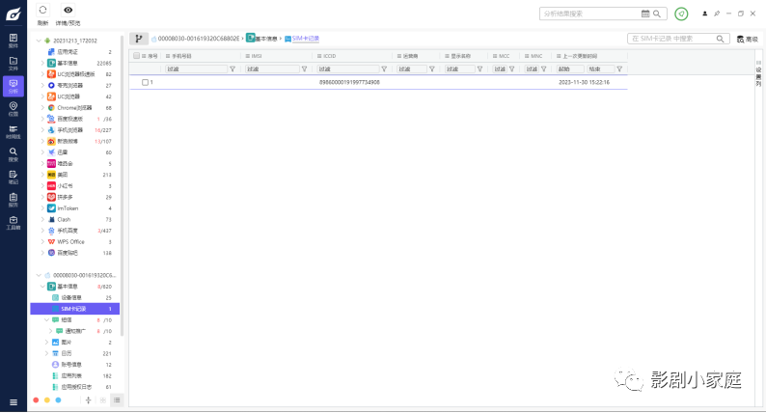766x413 pixels.
Task: Collapse the 20231213_172032 device node
Action: coord(39,41)
